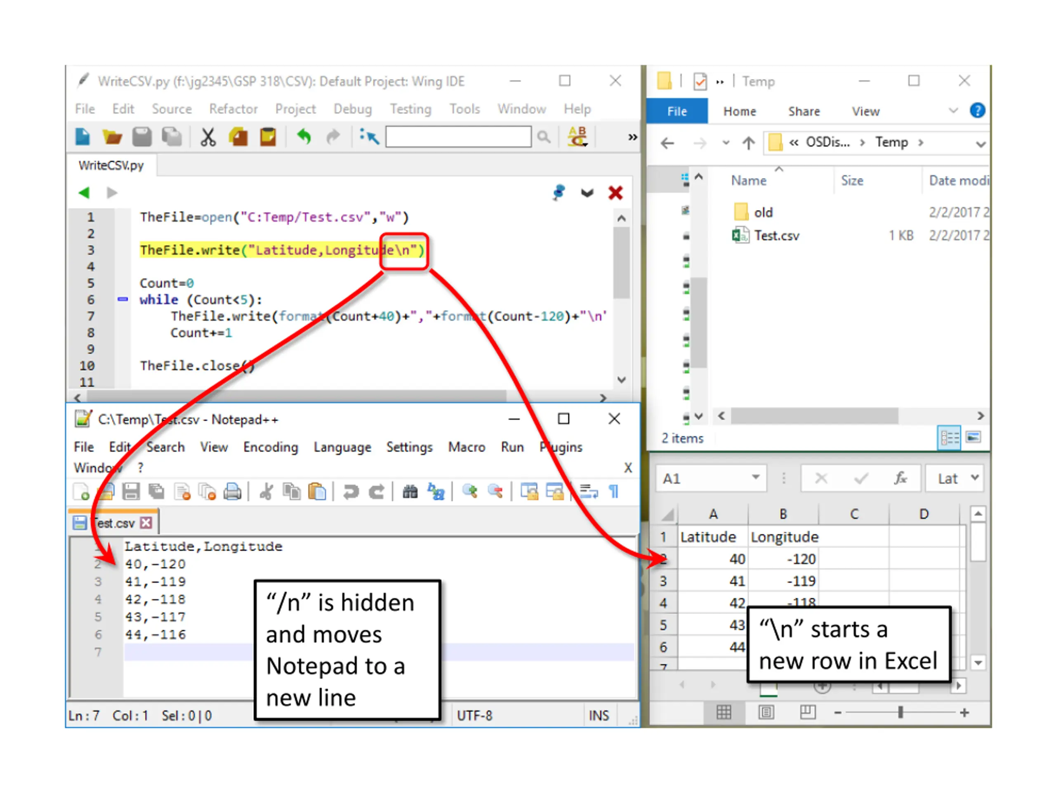Click the Zoom In magnifier in Notepad++

coord(470,491)
